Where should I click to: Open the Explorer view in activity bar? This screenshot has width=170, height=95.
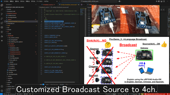click(2, 5)
